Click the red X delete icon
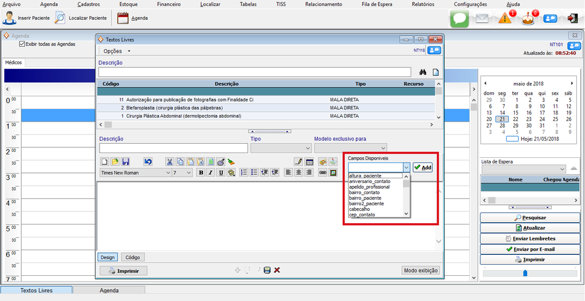Image resolution: width=585 pixels, height=301 pixels. [x=277, y=270]
